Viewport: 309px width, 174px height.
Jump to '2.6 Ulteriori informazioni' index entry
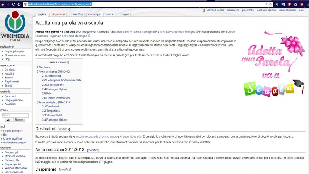coord(56,98)
